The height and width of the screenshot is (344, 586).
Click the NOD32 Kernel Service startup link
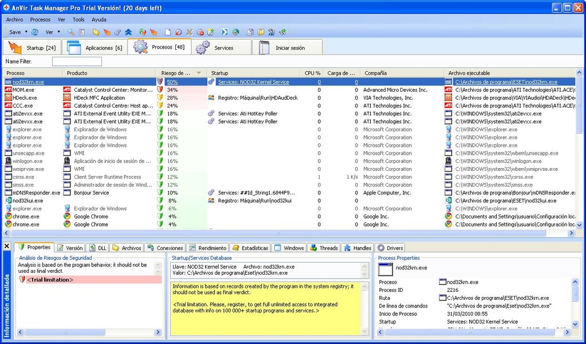[253, 82]
